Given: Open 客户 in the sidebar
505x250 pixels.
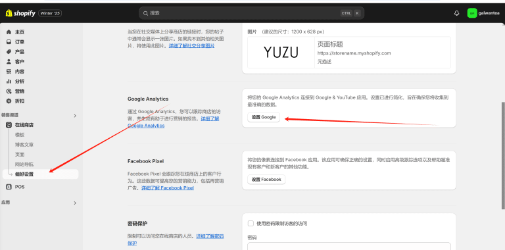Looking at the screenshot, I should [20, 62].
